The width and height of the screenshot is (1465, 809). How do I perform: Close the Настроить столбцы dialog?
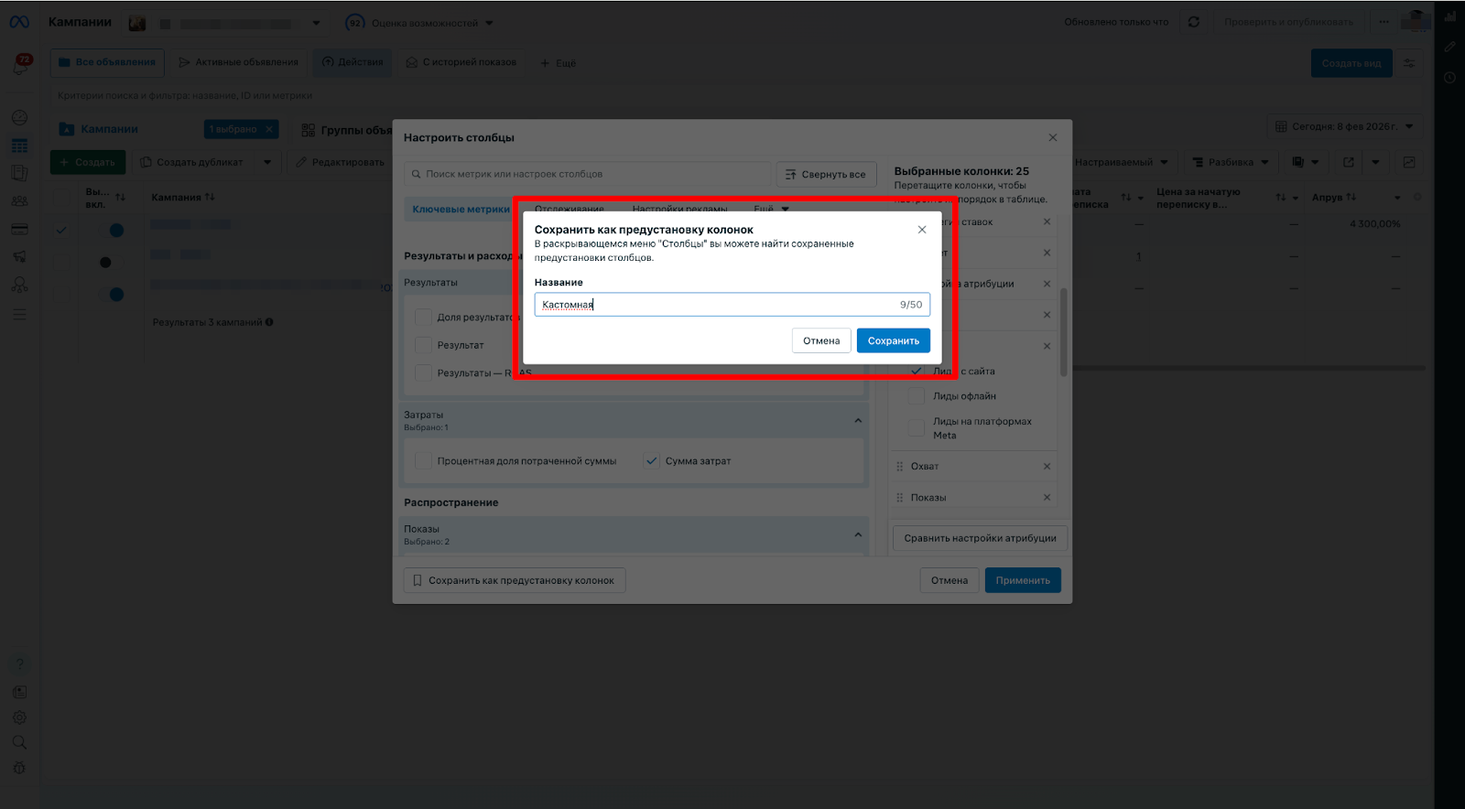click(1053, 137)
